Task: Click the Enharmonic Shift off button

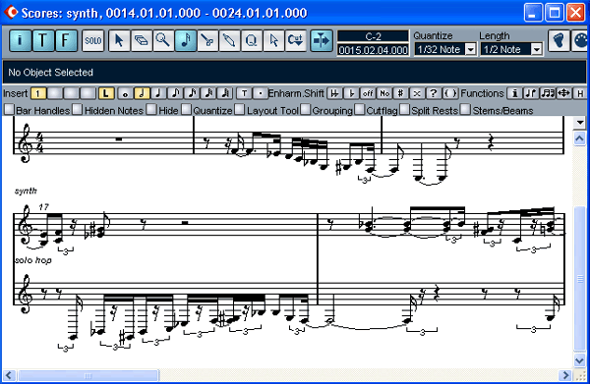Action: (368, 93)
